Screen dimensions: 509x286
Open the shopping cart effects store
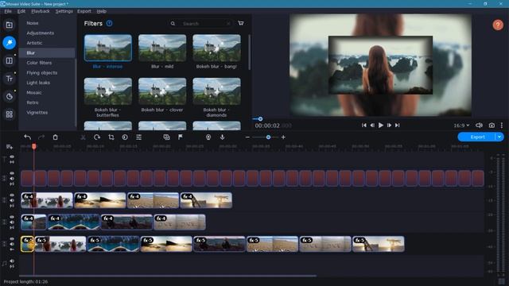point(240,23)
